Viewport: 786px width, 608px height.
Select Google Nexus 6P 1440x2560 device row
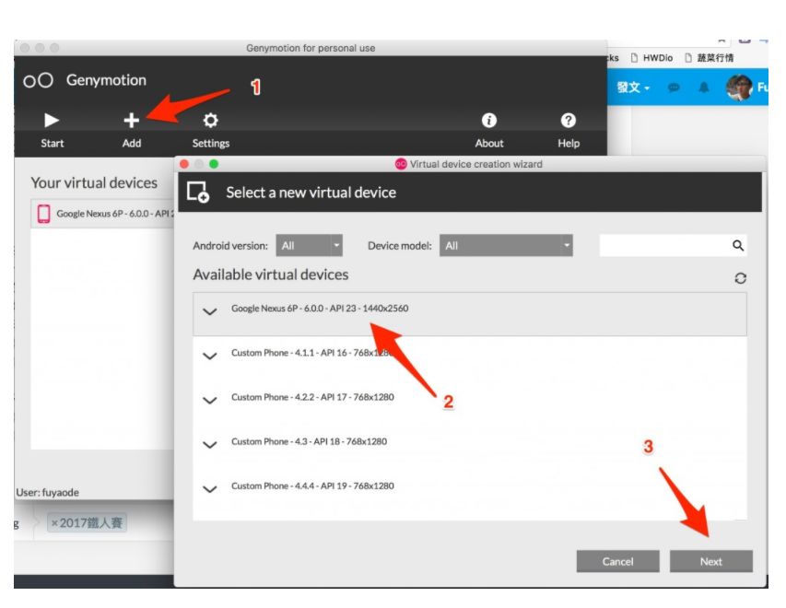[470, 314]
